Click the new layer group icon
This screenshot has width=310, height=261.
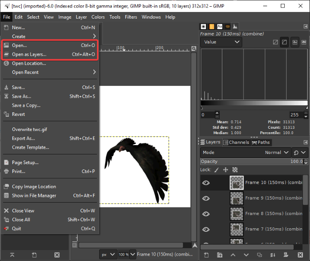(220, 255)
